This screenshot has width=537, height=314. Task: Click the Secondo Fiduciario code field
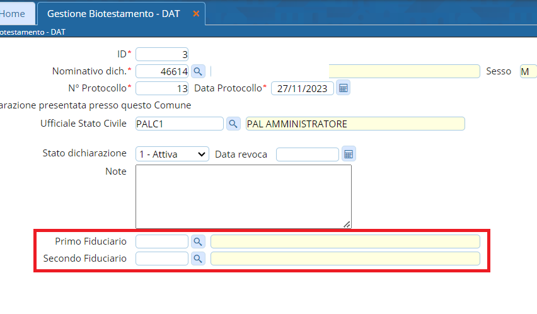(162, 259)
